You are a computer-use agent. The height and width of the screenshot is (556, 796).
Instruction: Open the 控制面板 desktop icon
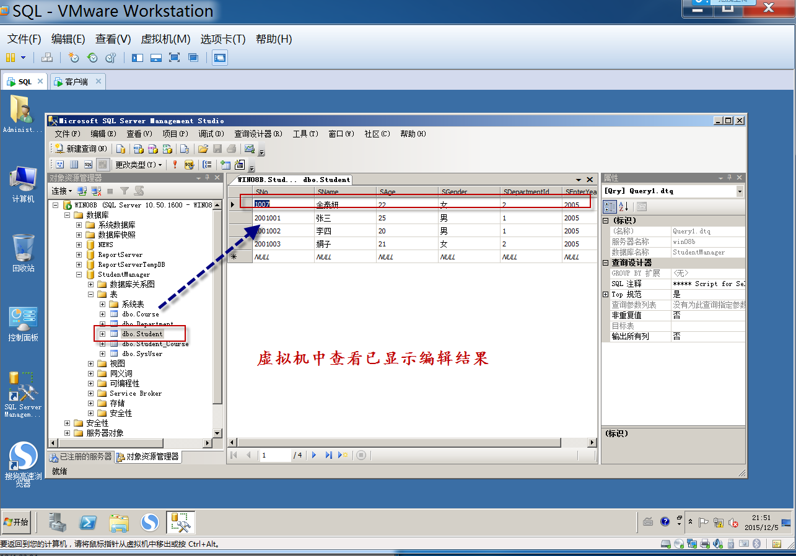[x=23, y=324]
